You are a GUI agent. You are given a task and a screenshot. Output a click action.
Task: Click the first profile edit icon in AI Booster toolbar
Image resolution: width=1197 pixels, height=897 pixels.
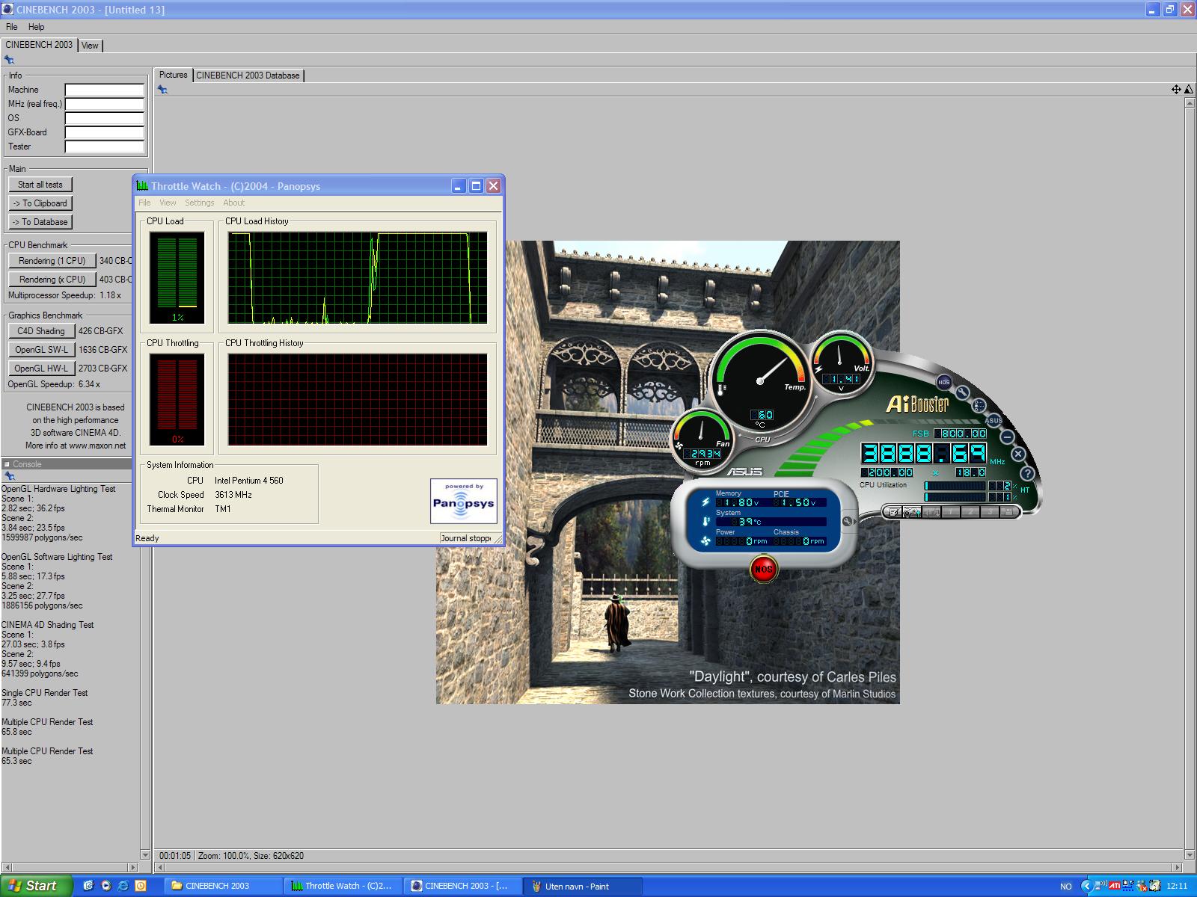pyautogui.click(x=893, y=512)
